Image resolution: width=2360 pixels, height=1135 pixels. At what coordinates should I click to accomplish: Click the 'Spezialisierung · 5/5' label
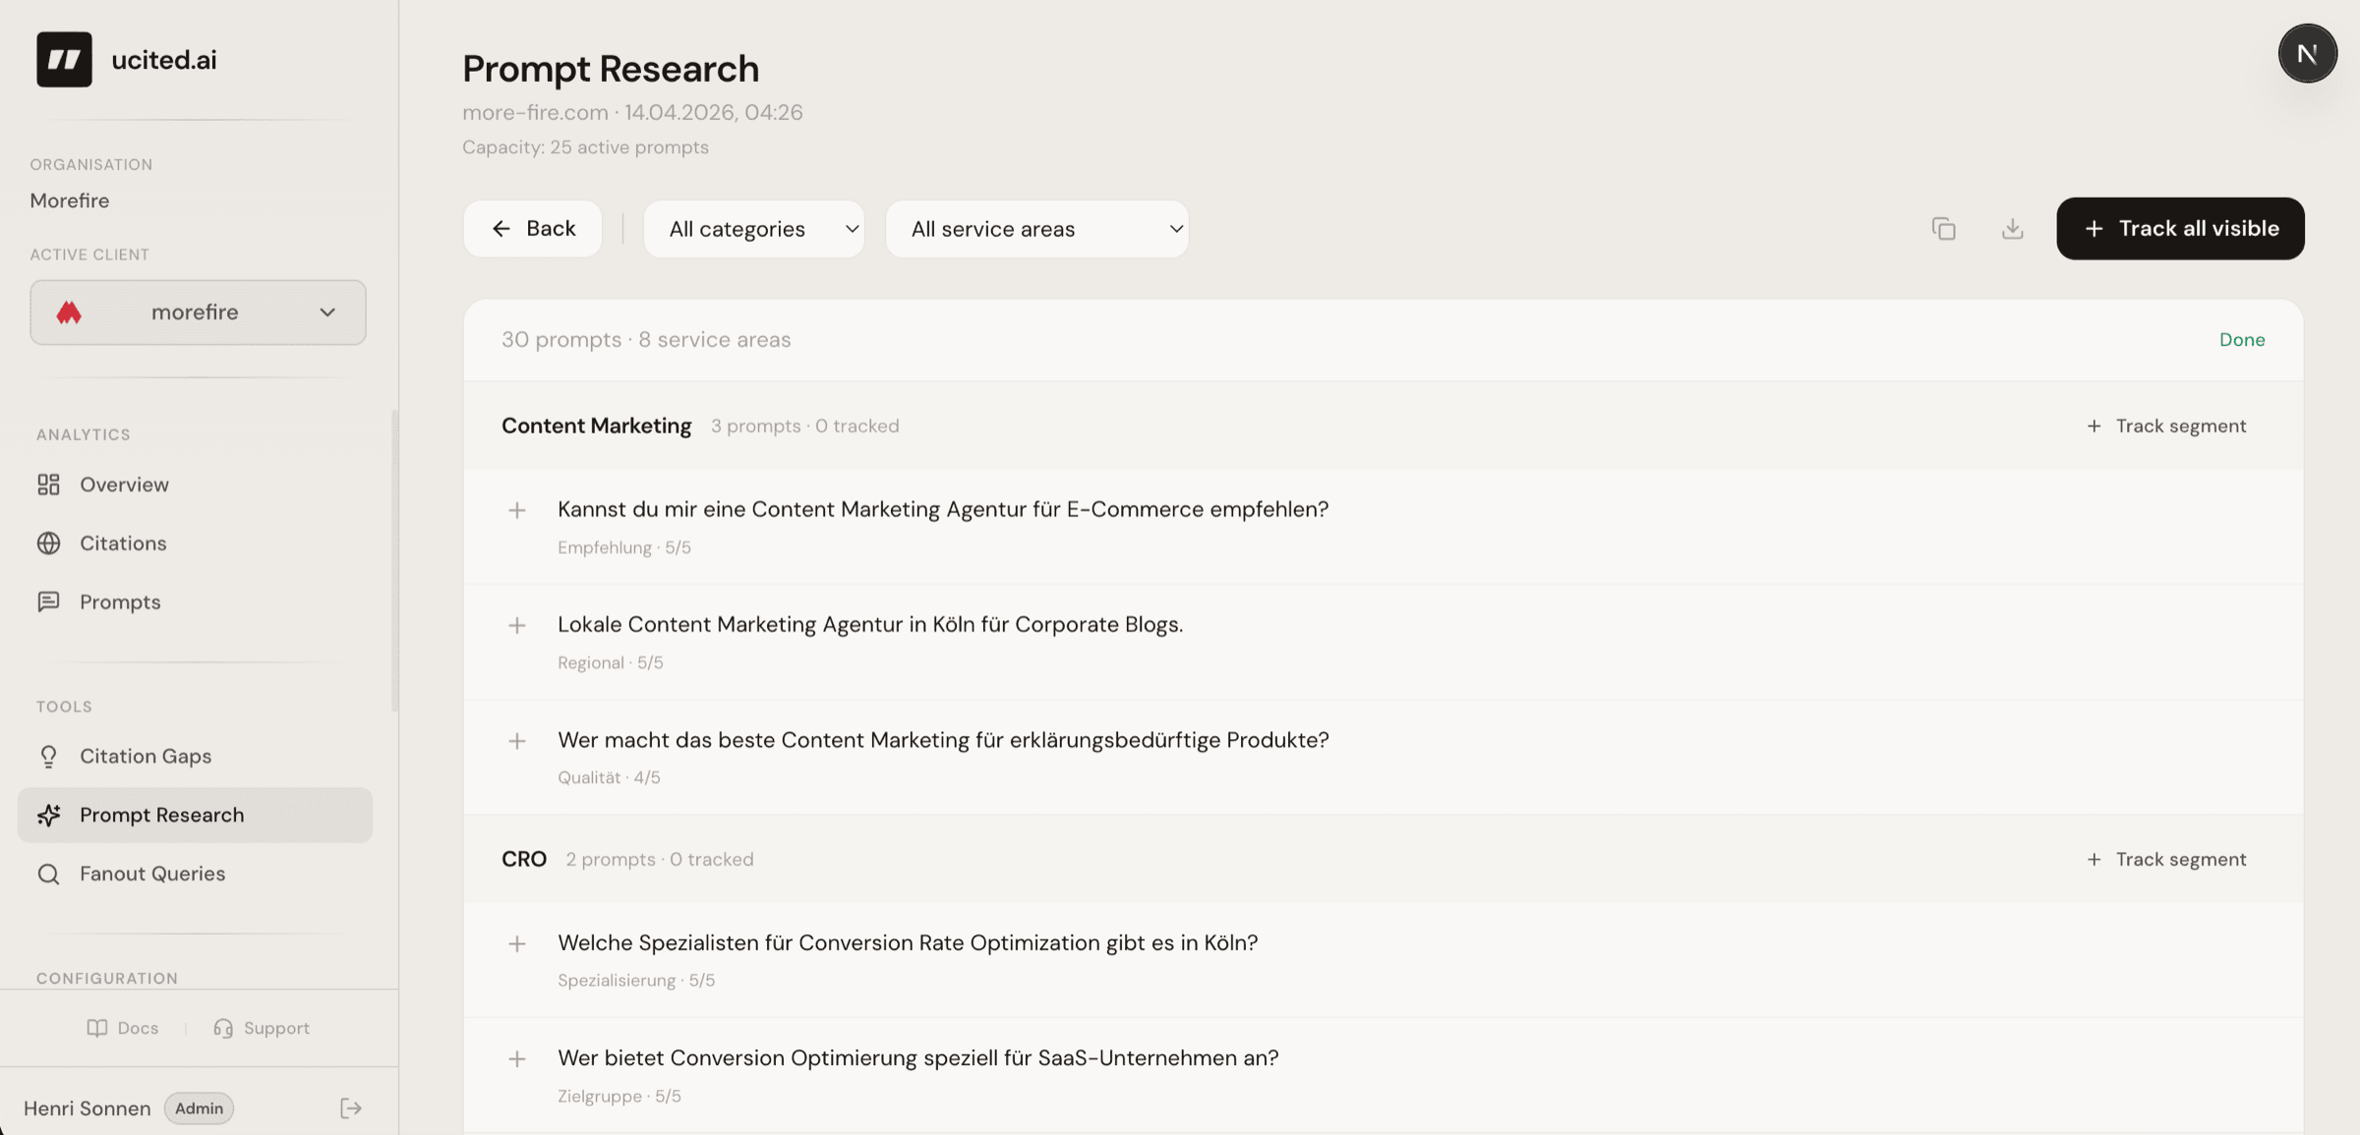[x=636, y=980]
